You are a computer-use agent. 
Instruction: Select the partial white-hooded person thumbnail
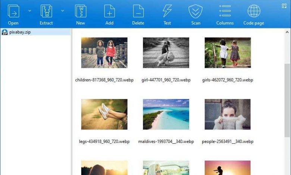[x=166, y=168]
